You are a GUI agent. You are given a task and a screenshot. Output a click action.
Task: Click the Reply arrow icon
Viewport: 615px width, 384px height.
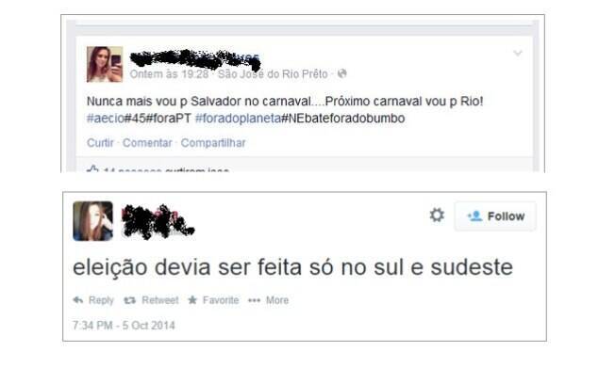coord(78,300)
